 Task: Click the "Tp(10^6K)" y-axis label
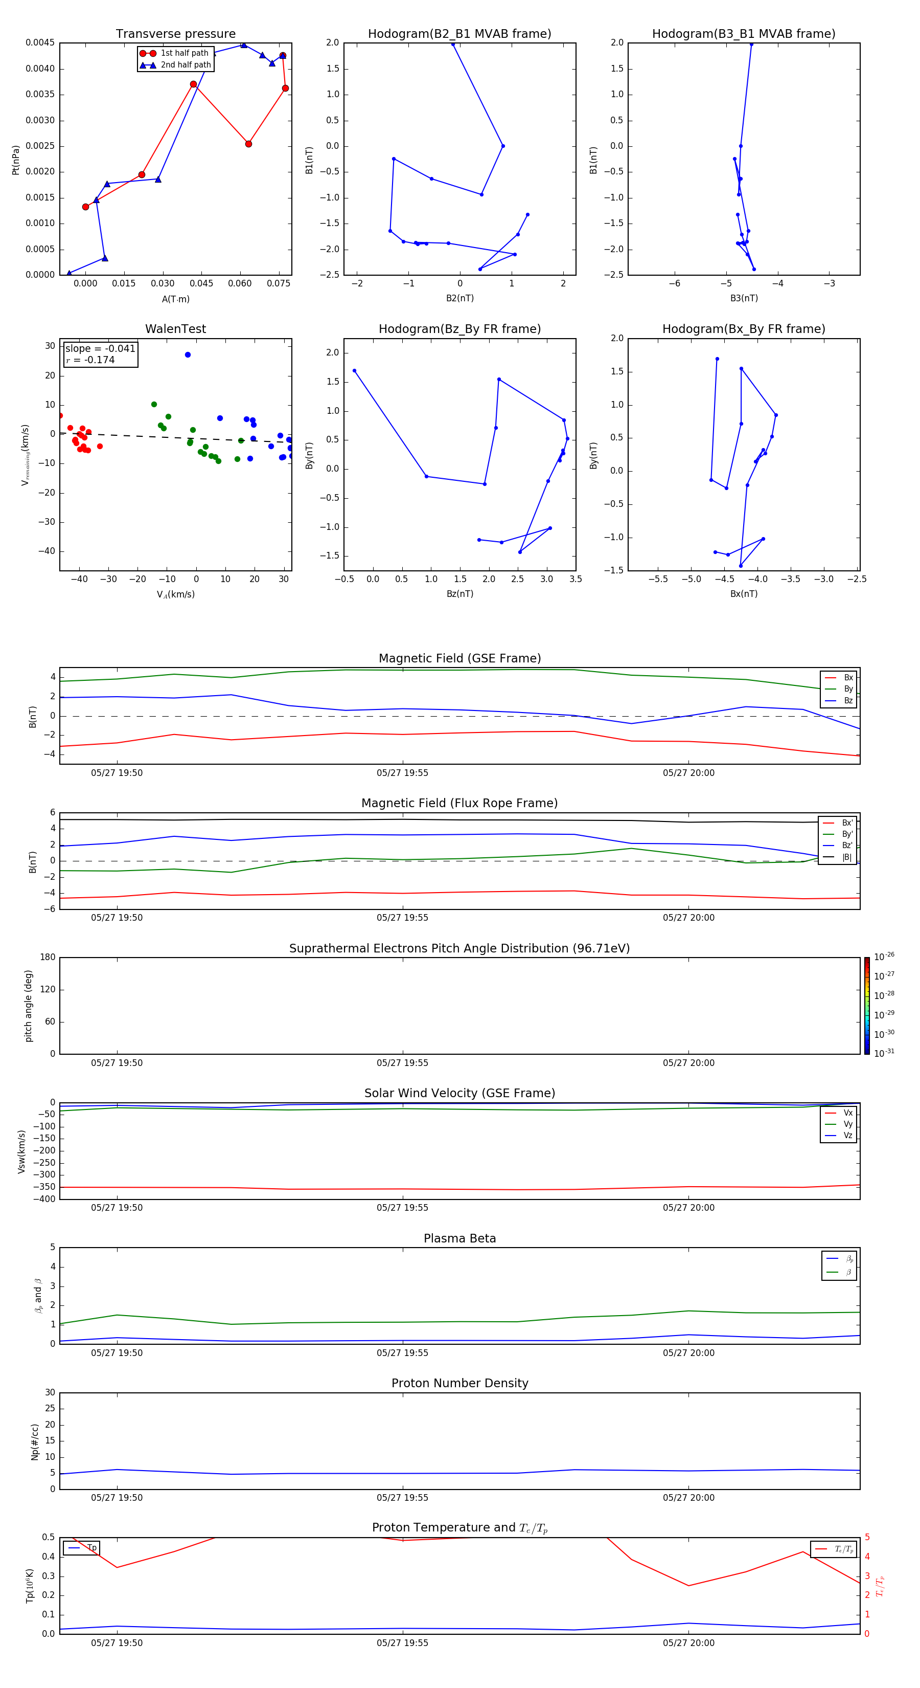(30, 1586)
